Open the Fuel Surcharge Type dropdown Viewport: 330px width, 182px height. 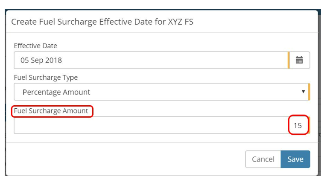162,92
